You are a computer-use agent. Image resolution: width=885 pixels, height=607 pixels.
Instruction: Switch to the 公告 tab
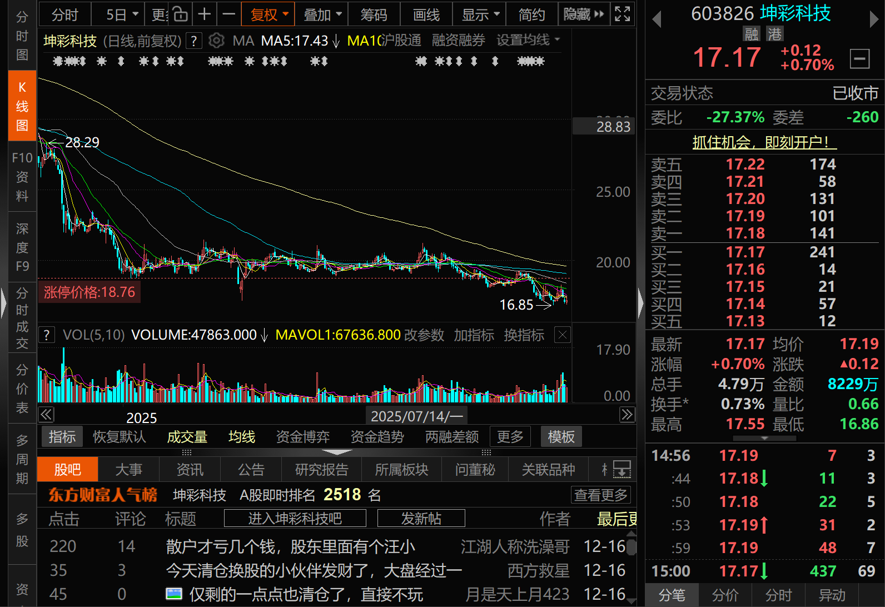251,470
